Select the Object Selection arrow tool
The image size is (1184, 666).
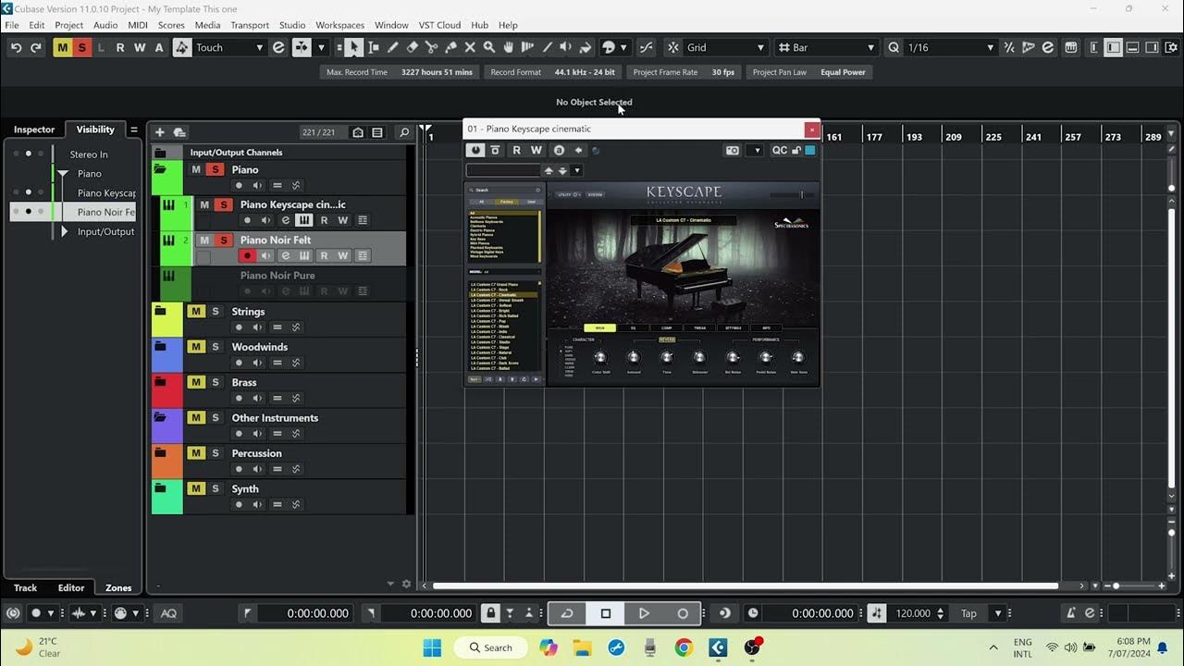click(353, 47)
